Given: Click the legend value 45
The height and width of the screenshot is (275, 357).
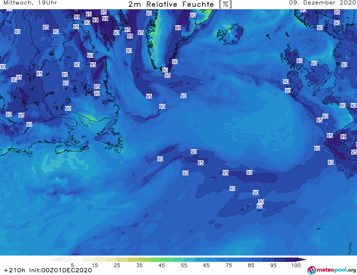Looking at the screenshot, I should coord(162,265).
